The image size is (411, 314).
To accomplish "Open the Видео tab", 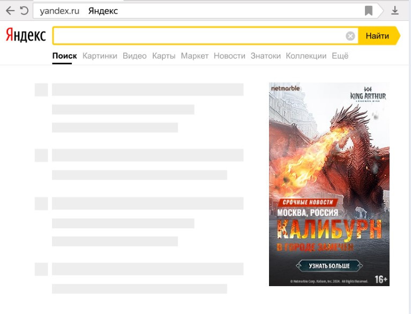I will click(134, 56).
